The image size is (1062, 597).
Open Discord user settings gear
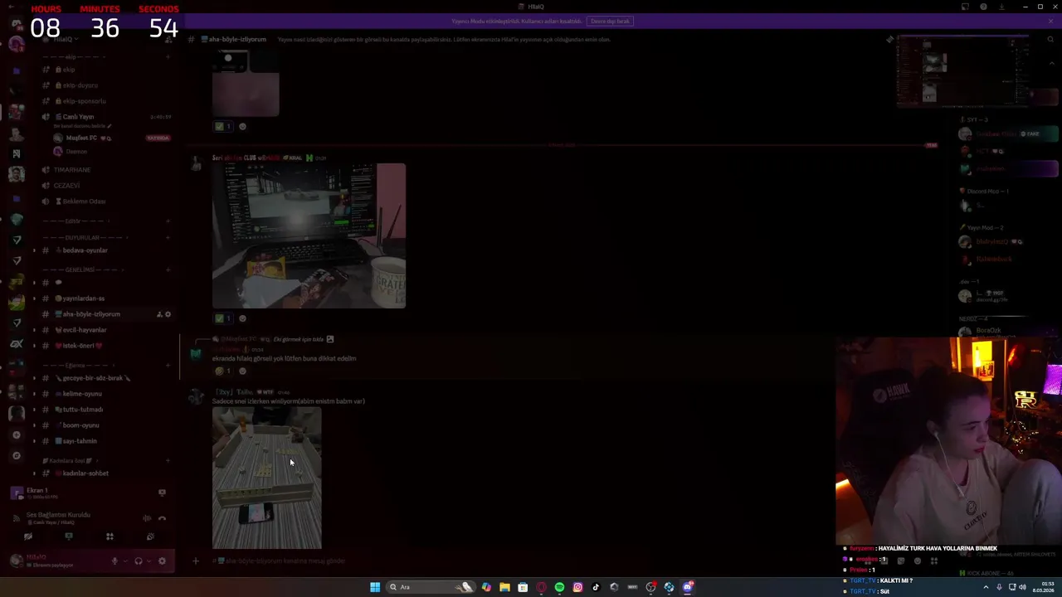pyautogui.click(x=162, y=561)
